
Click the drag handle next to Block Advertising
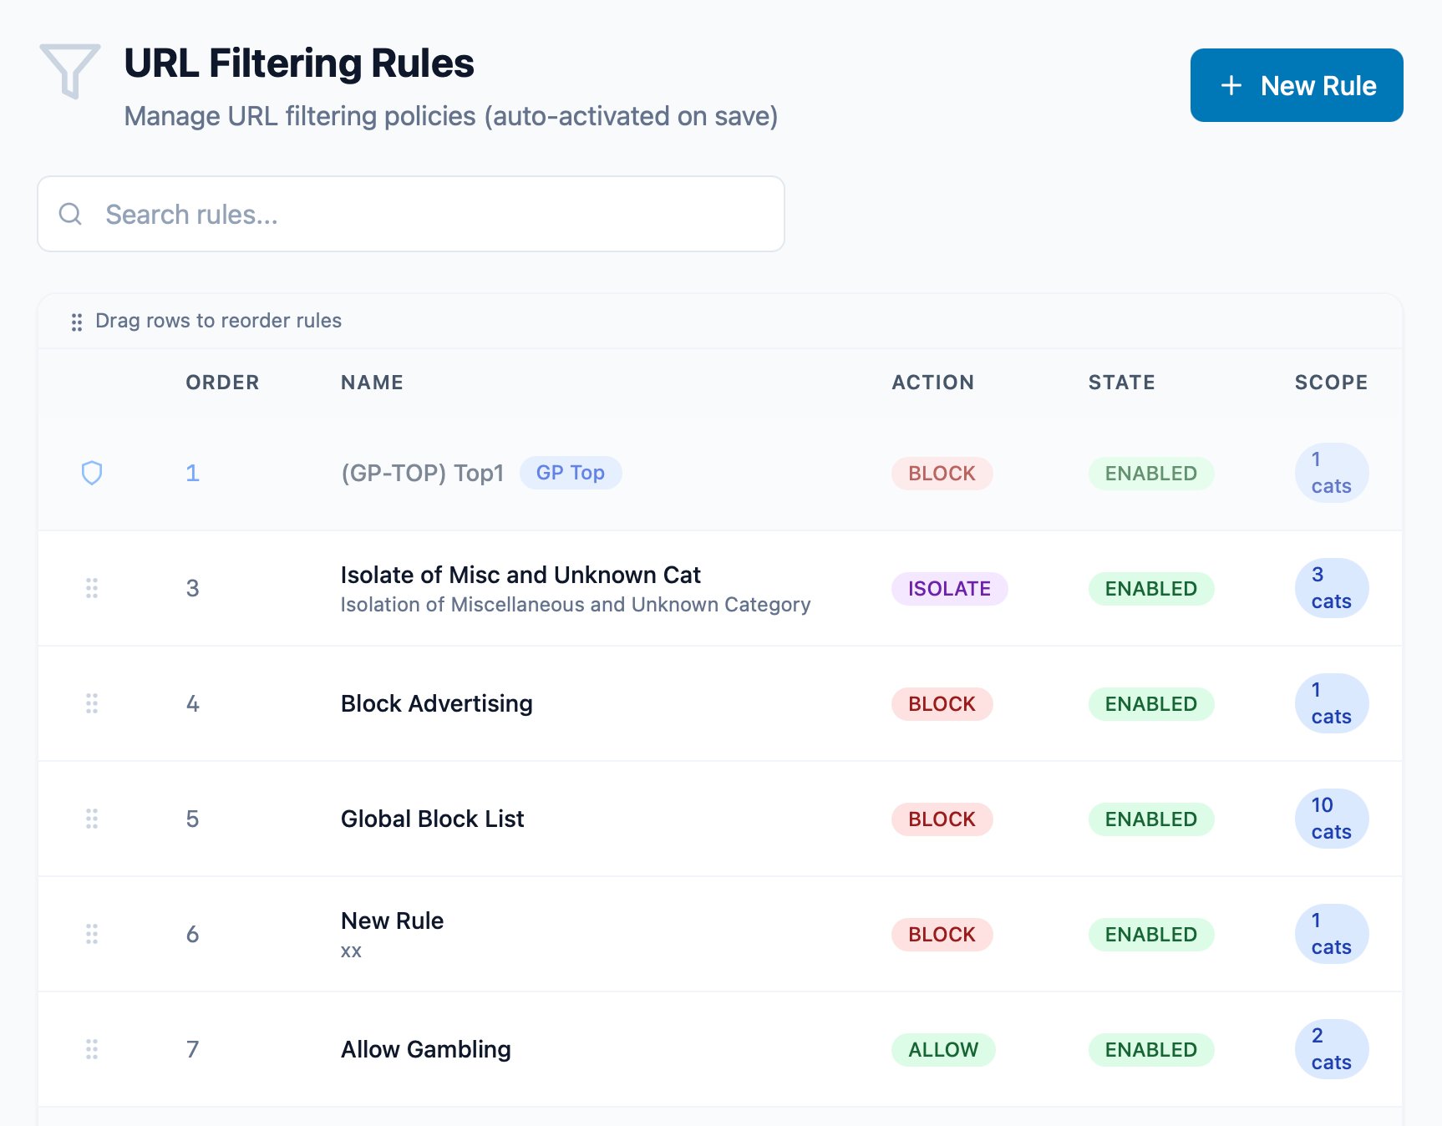92,703
